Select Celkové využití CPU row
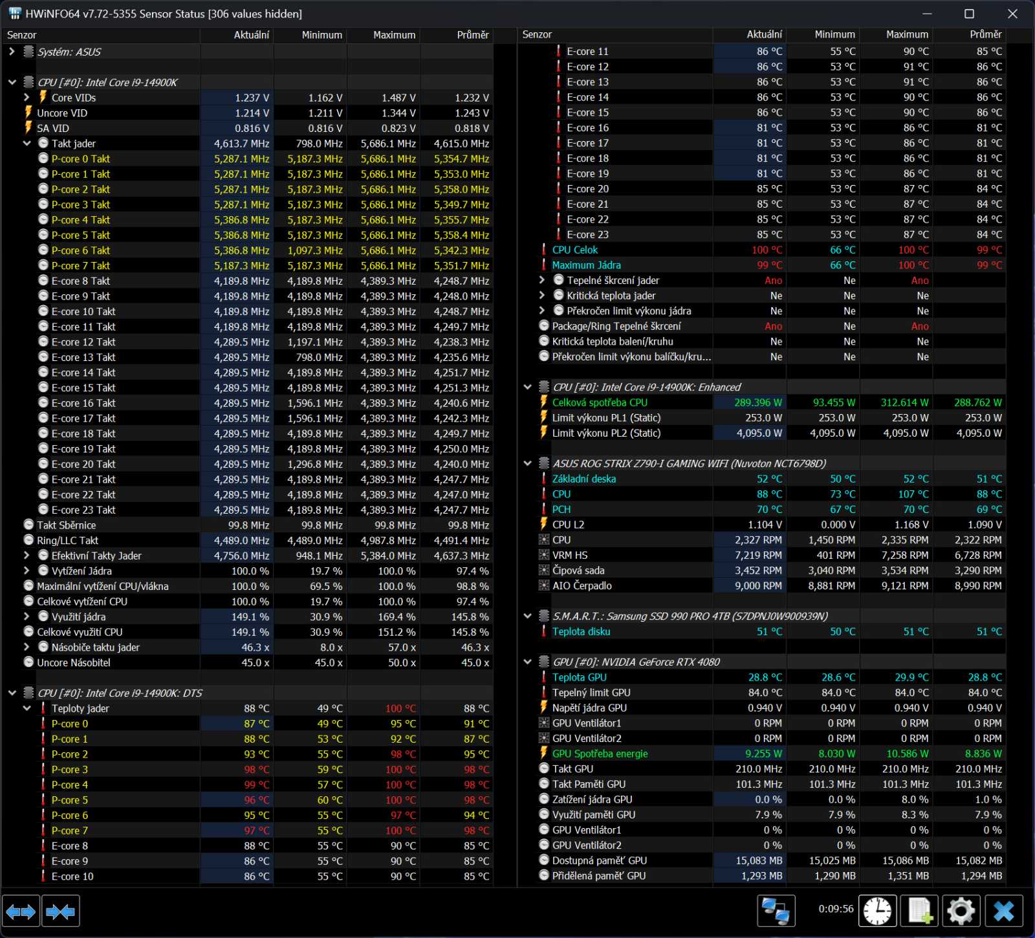The width and height of the screenshot is (1035, 938). 248,632
